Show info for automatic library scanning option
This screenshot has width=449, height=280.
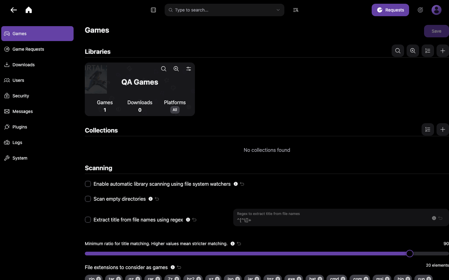236,184
